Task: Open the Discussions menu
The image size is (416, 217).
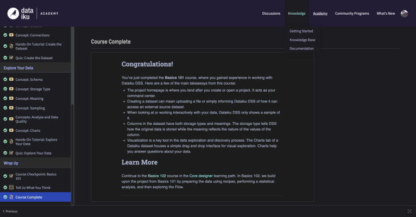Action: [x=271, y=14]
